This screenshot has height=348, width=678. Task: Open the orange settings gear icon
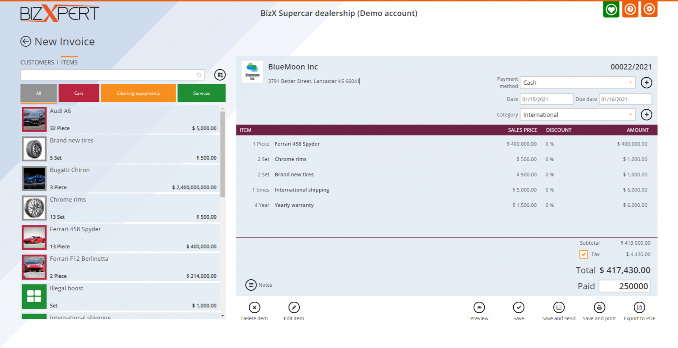click(649, 9)
